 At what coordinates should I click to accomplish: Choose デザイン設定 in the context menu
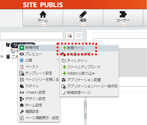point(39,99)
